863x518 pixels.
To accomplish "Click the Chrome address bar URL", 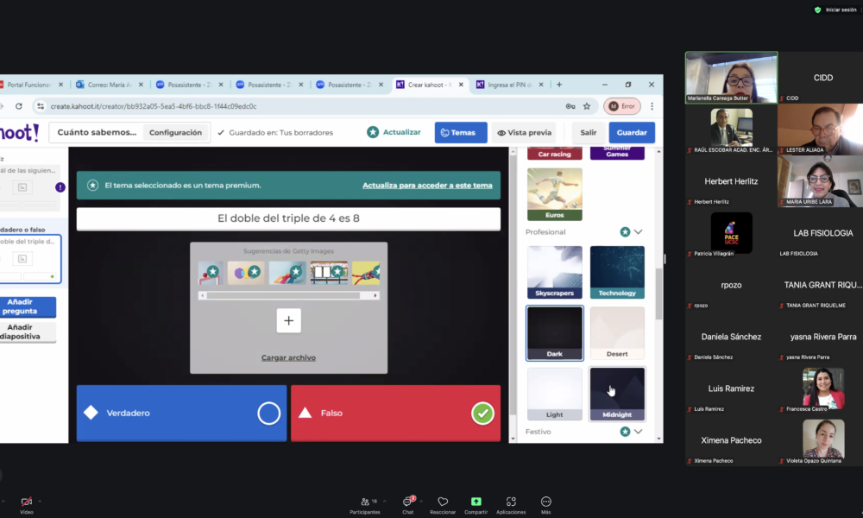I will tap(154, 106).
